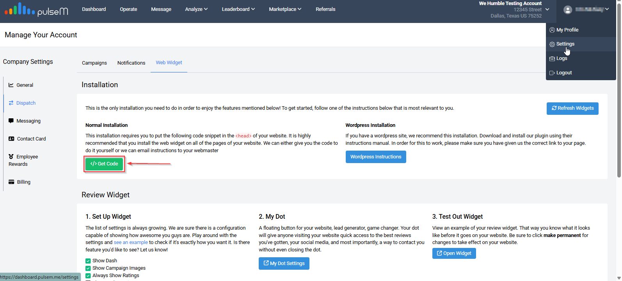
Task: Select Logout from the user menu
Action: [564, 73]
